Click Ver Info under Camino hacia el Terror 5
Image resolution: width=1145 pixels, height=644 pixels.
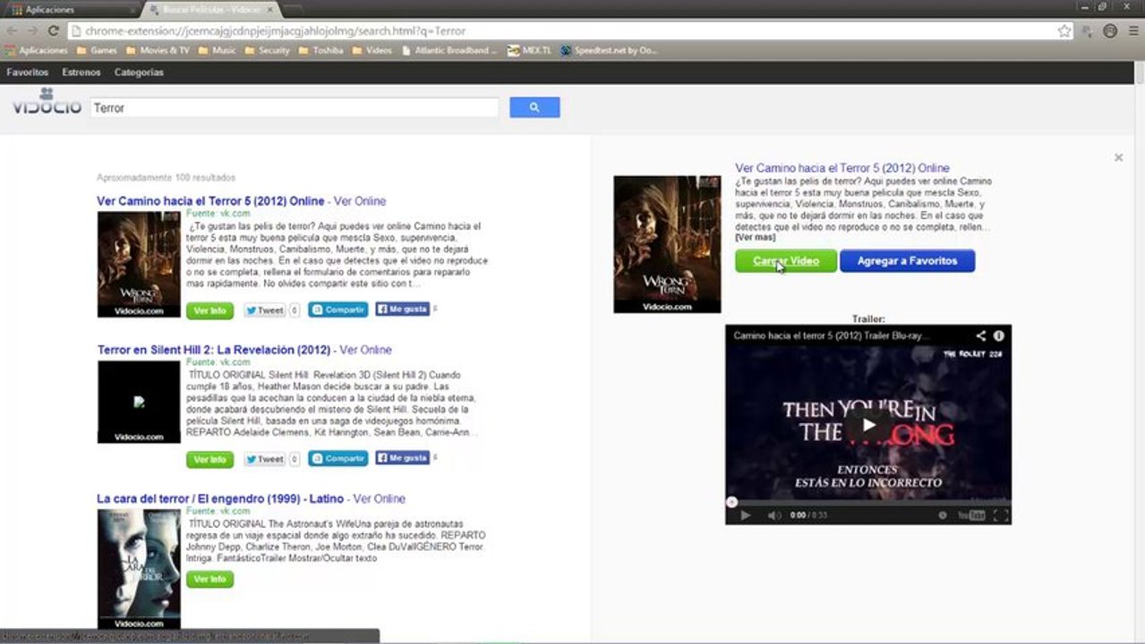(209, 310)
